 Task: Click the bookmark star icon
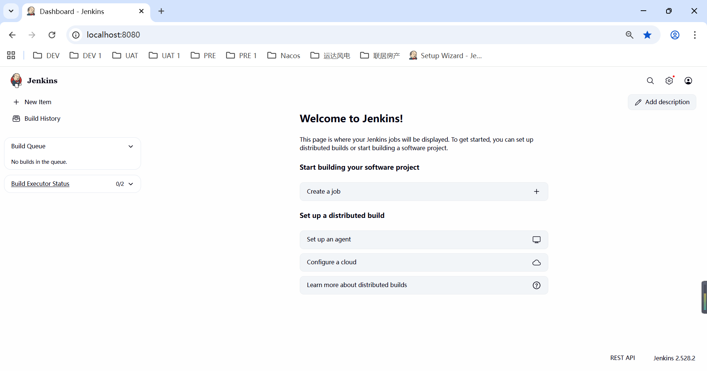pyautogui.click(x=647, y=35)
